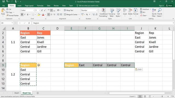Click the Undo arrow icon
The height and width of the screenshot is (98, 175).
7,1
